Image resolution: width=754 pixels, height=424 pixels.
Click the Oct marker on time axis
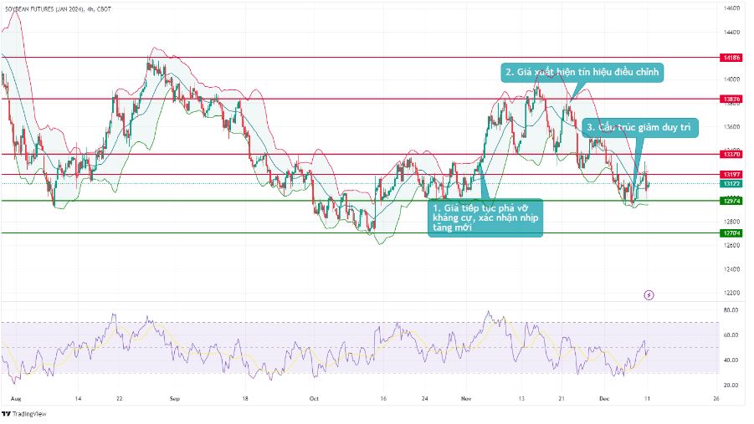[315, 400]
